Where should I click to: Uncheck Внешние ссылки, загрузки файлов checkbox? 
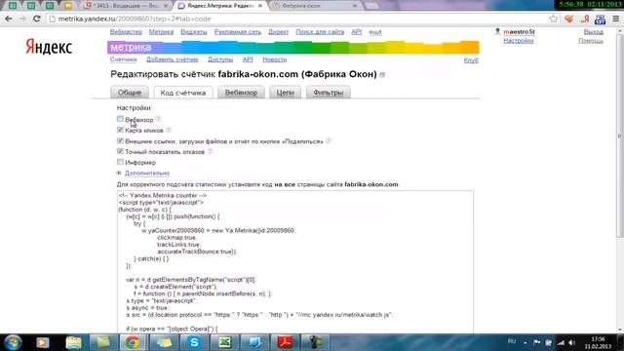120,140
